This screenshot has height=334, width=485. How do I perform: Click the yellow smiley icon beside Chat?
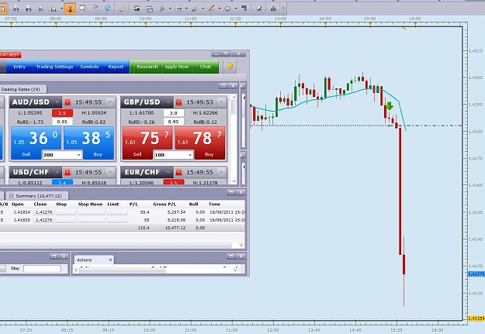(x=230, y=66)
